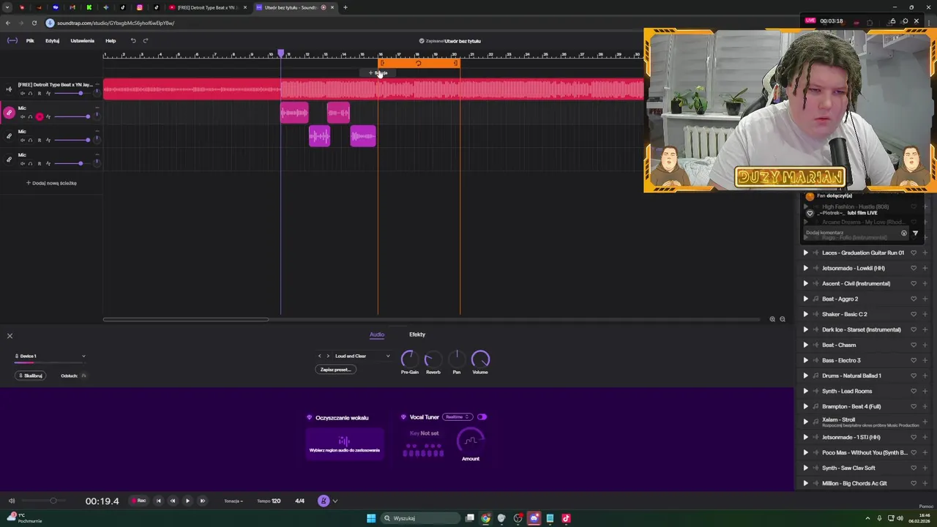Open the Tonacja key selector
Viewport: 937px width, 527px height.
[x=234, y=501]
